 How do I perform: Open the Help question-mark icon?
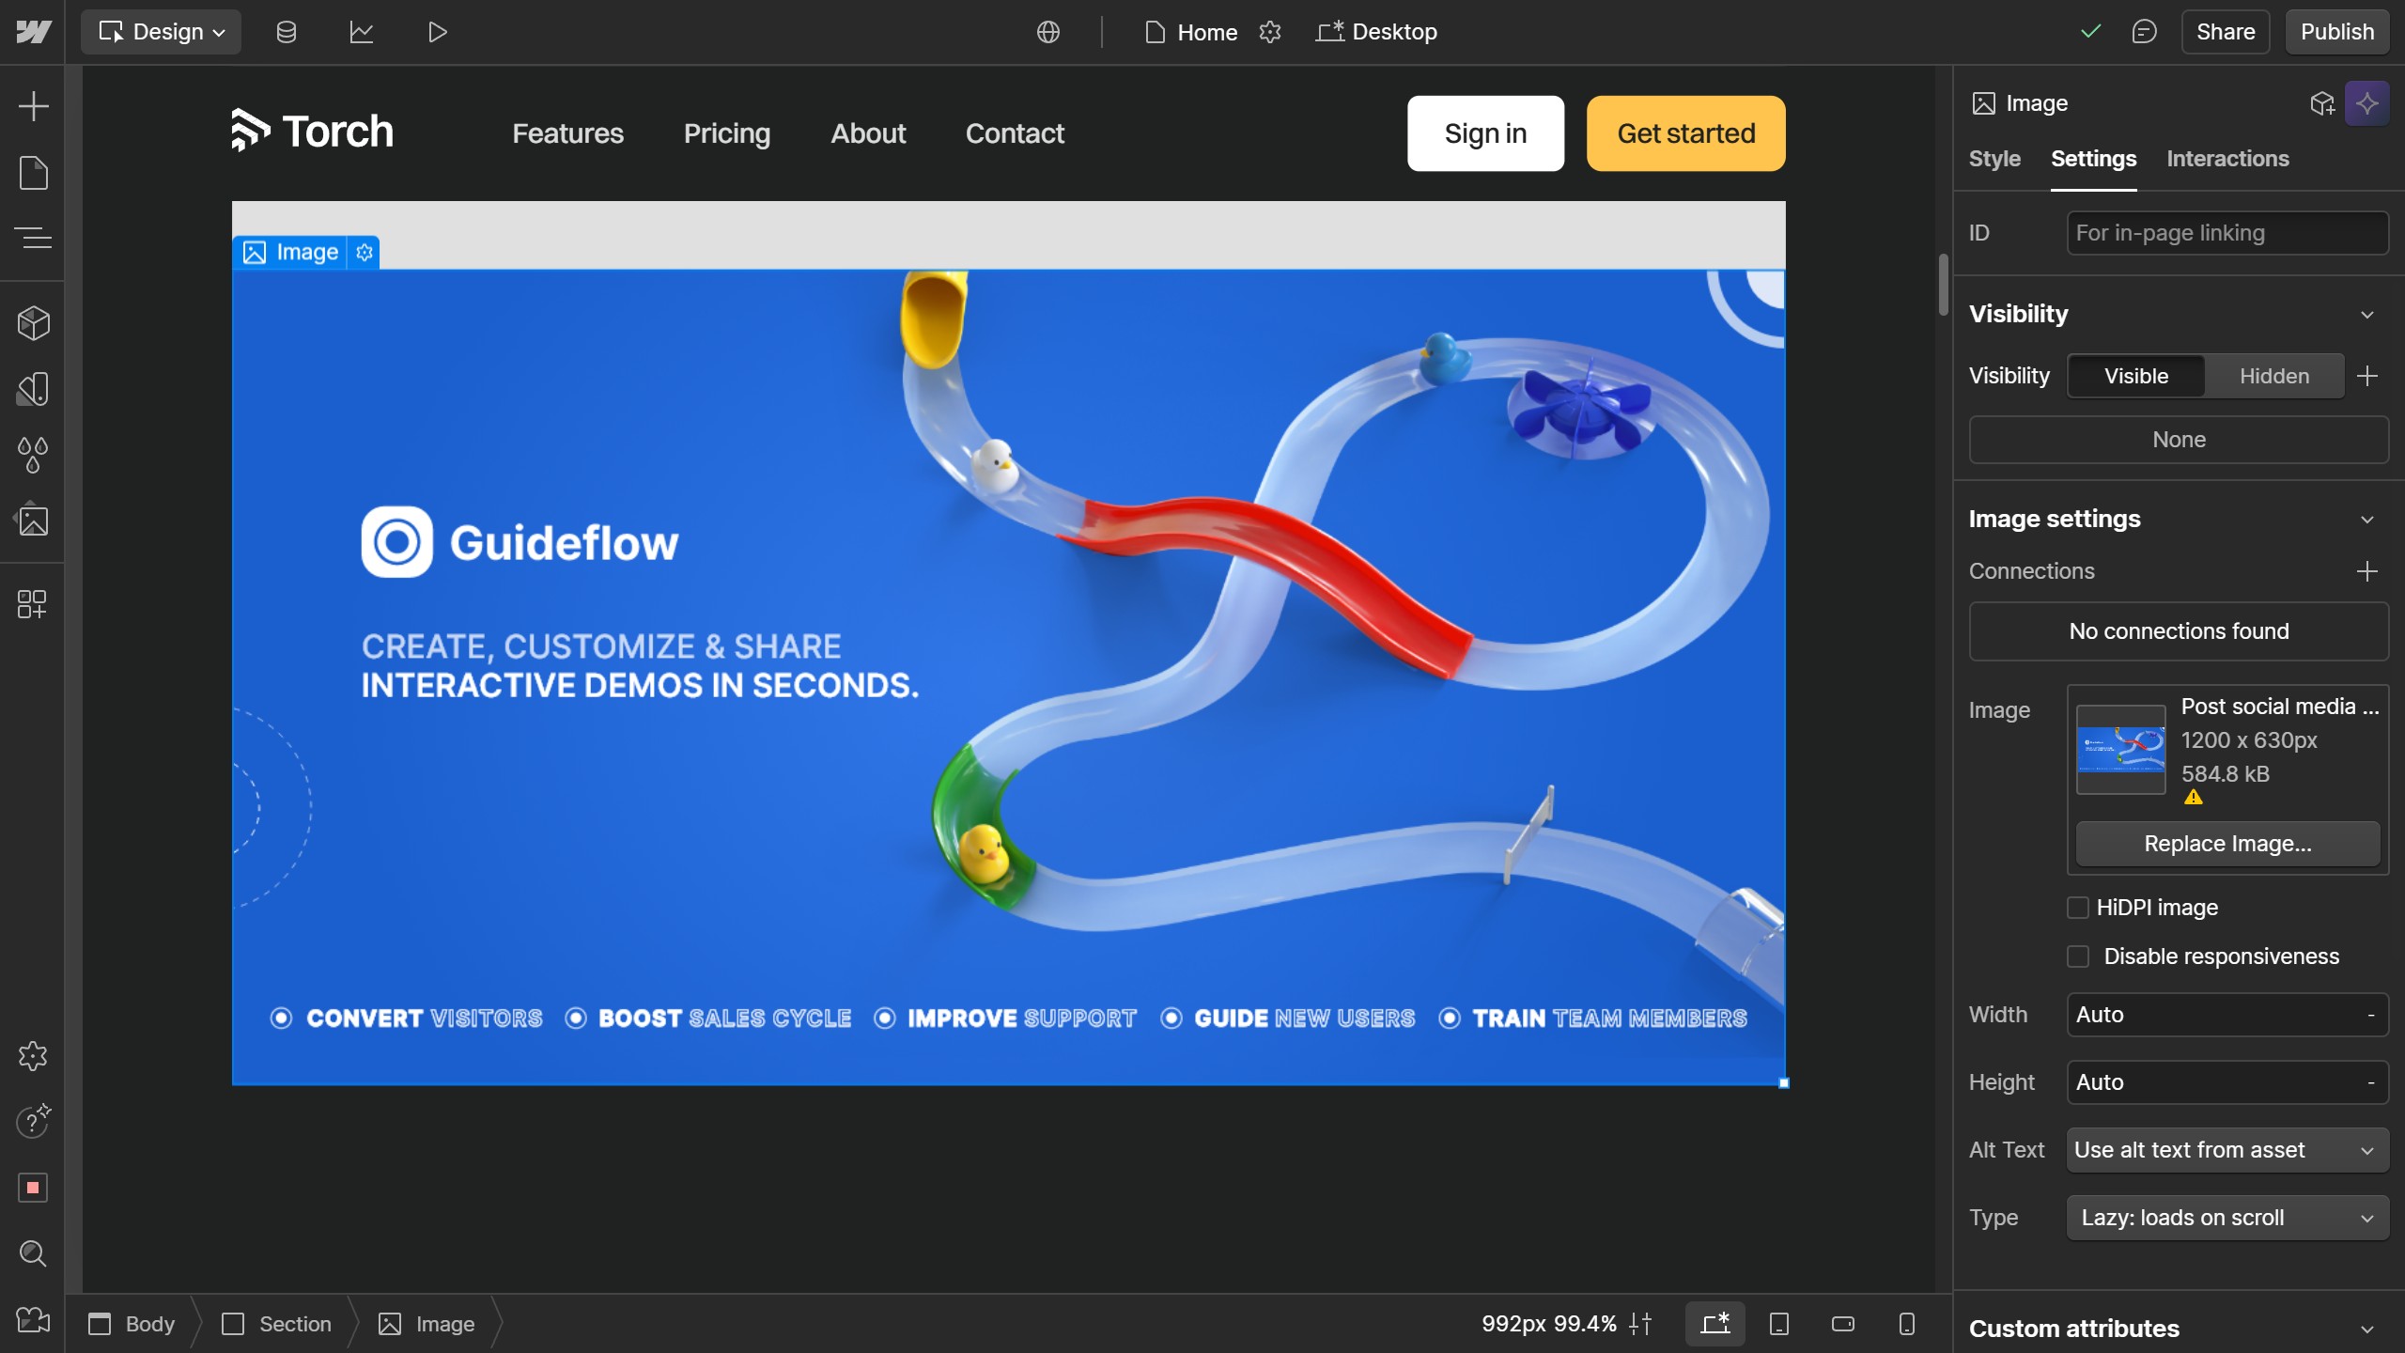point(33,1122)
